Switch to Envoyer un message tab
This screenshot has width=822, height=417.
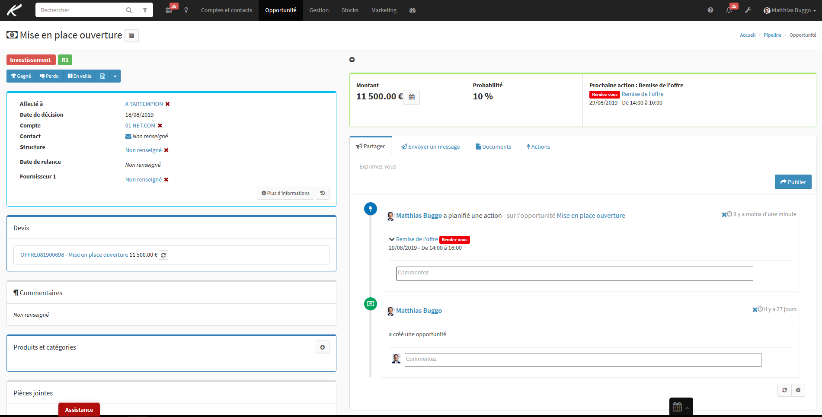point(430,147)
